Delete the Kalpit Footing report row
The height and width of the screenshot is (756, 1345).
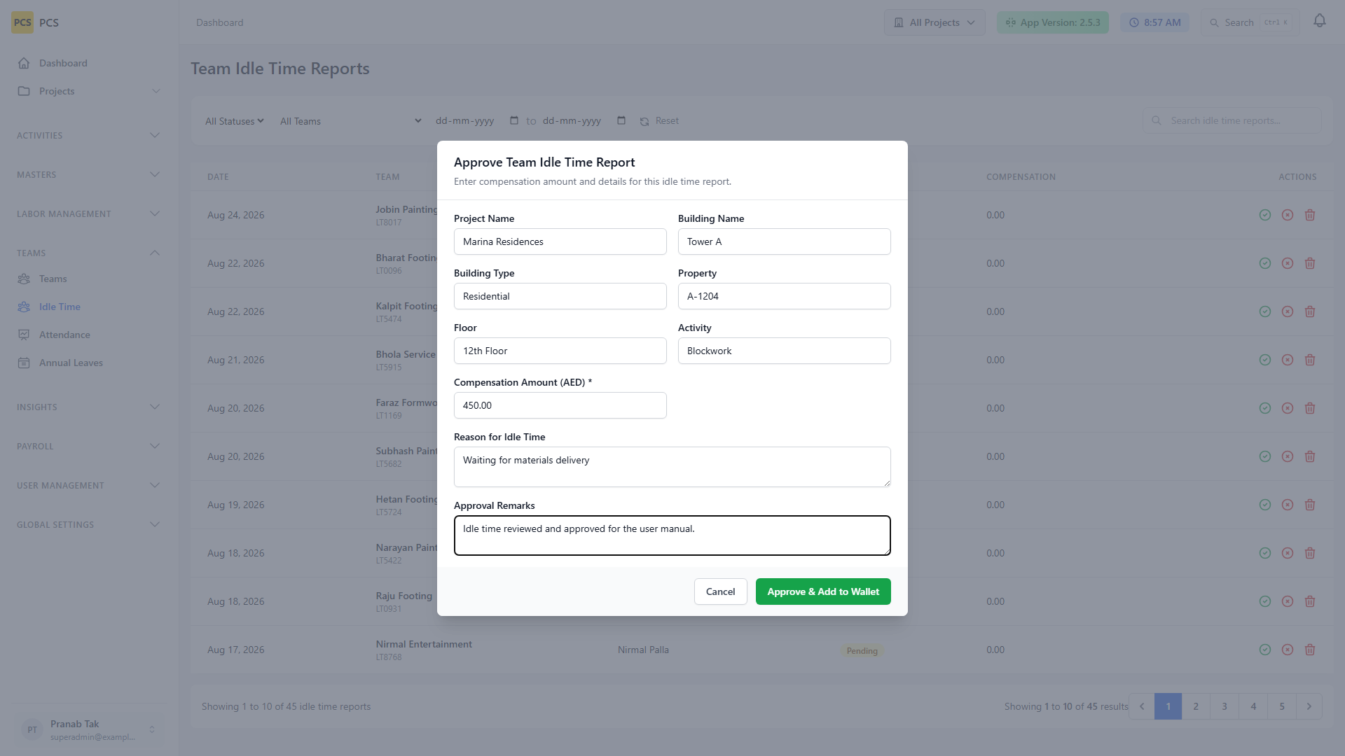[x=1309, y=311]
